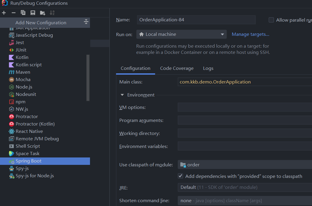Switch to the Logs tab

[x=208, y=68]
